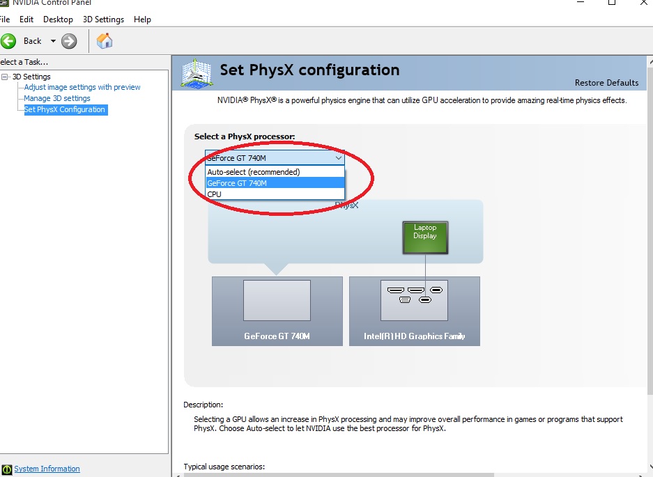Image resolution: width=653 pixels, height=477 pixels.
Task: Select Set PhysX Configuration task
Action: [66, 109]
